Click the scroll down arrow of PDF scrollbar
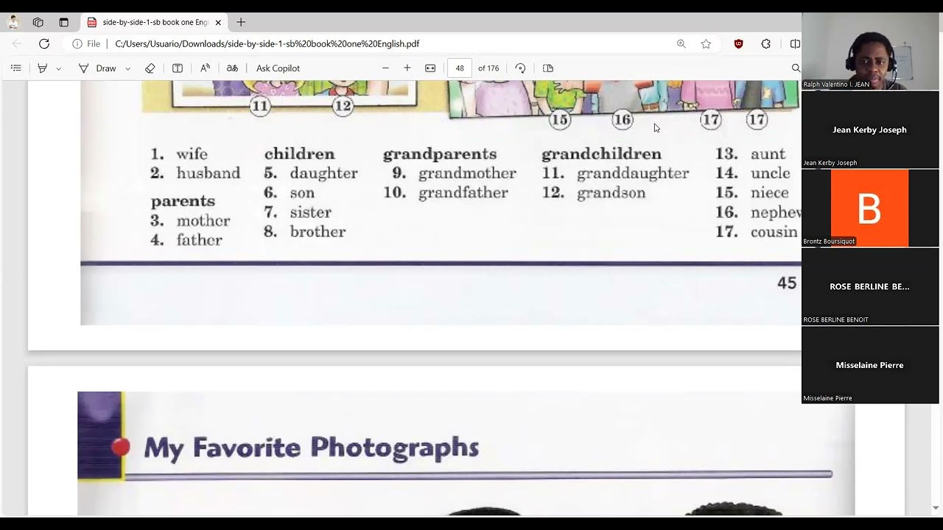The image size is (943, 530). [936, 508]
